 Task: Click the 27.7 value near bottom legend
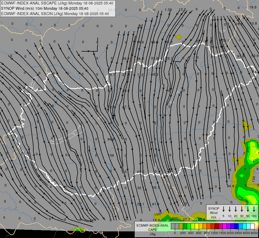(187, 219)
